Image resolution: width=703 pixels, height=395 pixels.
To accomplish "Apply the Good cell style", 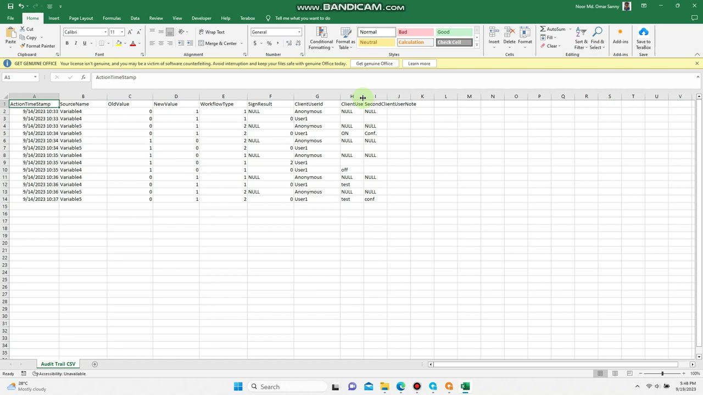I will click(454, 32).
